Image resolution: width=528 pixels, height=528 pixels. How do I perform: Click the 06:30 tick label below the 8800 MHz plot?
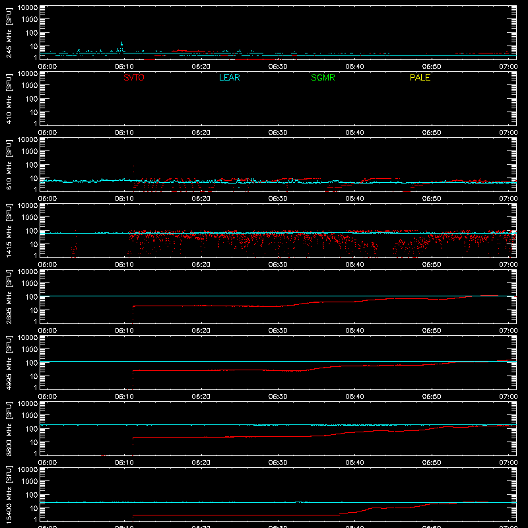tap(278, 463)
